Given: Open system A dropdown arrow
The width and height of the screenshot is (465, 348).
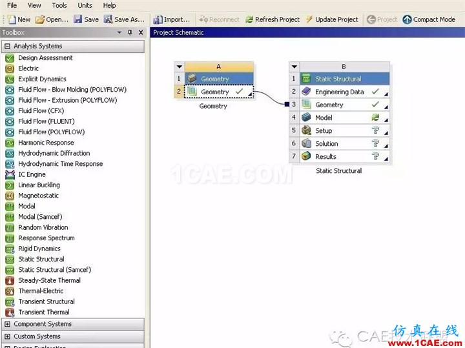Looking at the screenshot, I should click(x=180, y=67).
